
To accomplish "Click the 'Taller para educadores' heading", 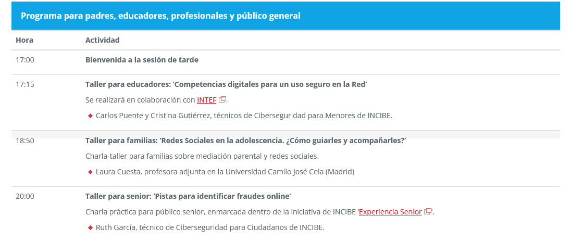I will (x=226, y=84).
